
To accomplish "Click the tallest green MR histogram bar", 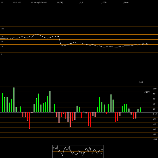I will point(14,100).
